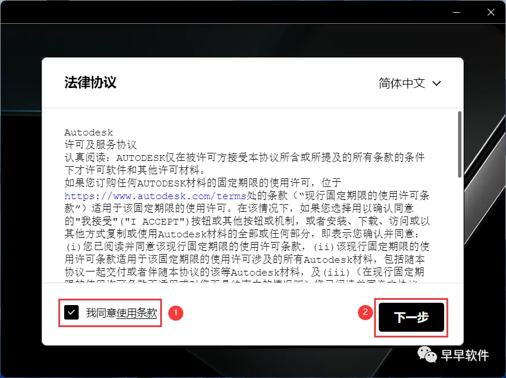Open the 简体中文 language dropdown
The width and height of the screenshot is (506, 378).
coord(410,83)
